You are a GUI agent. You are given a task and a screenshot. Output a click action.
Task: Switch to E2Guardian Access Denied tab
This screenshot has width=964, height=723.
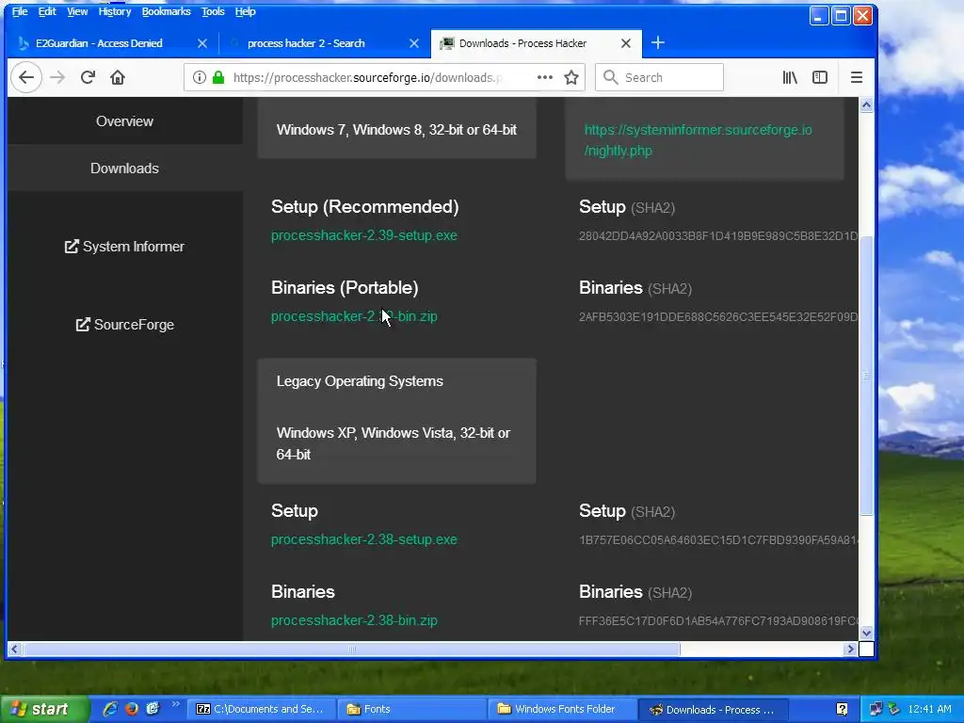point(99,43)
